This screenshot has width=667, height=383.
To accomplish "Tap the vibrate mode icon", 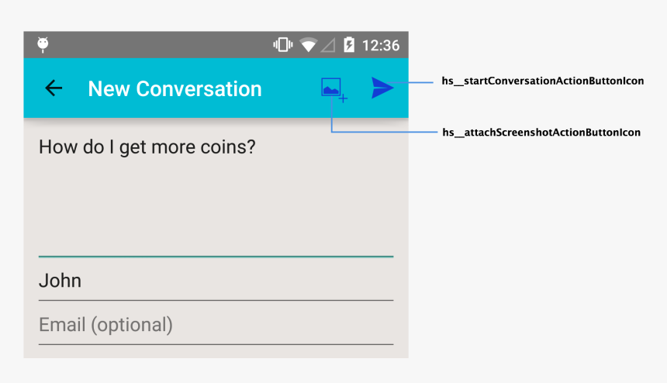I will (x=283, y=45).
